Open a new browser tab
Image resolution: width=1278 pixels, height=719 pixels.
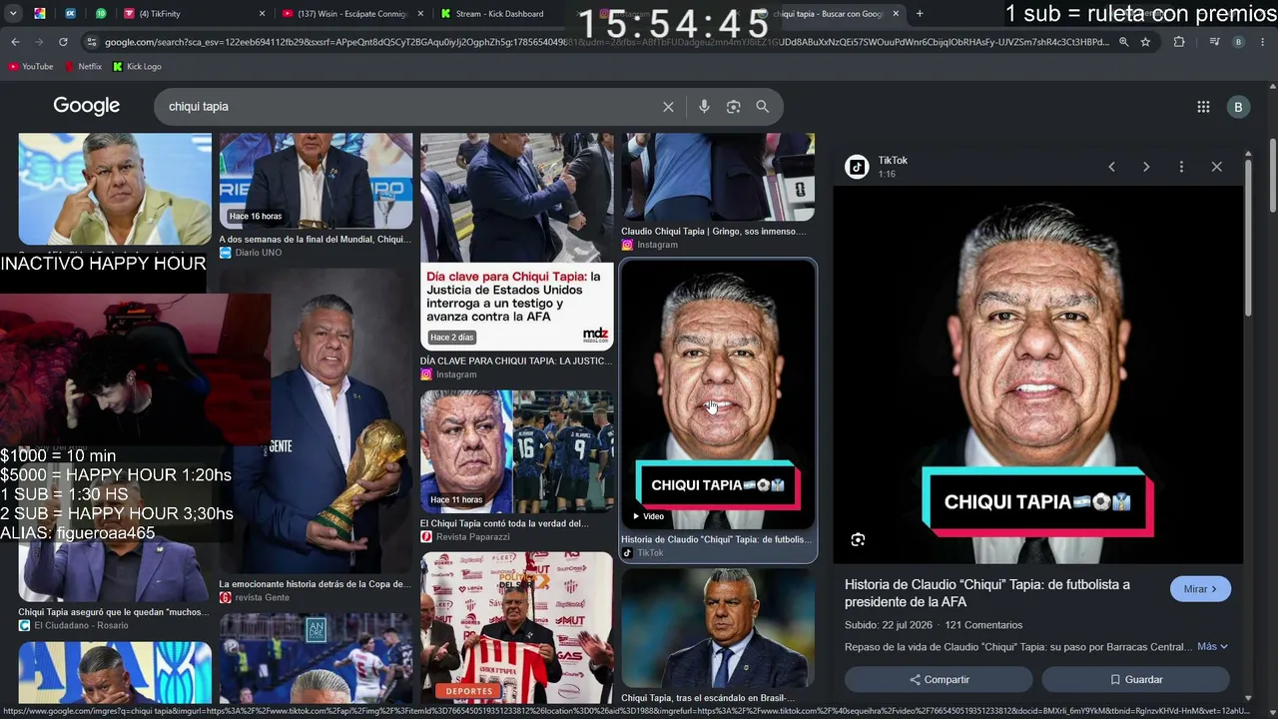(x=920, y=14)
